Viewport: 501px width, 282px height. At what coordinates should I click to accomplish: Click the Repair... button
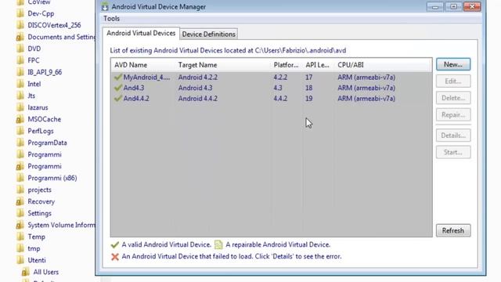point(453,115)
